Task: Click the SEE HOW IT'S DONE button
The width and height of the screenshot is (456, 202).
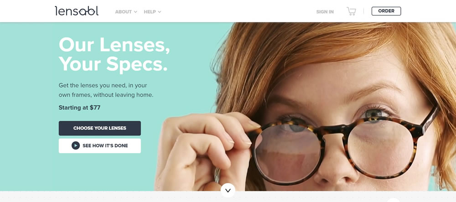Action: 100,145
